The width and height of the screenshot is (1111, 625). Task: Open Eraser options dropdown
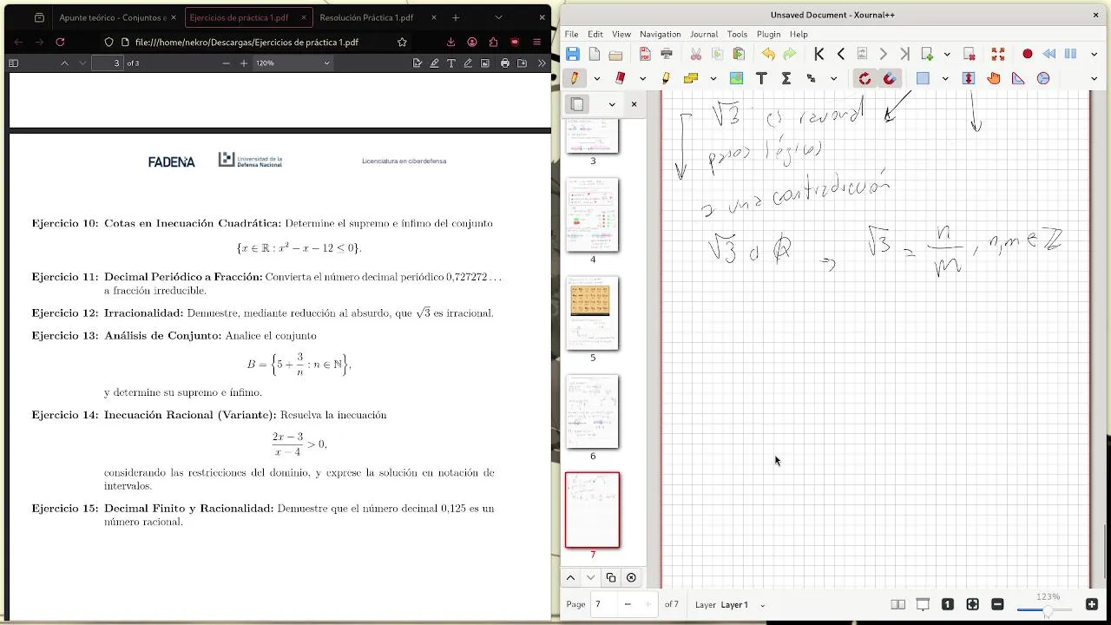pos(642,78)
